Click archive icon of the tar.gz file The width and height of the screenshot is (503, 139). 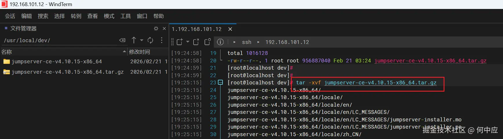(x=6, y=72)
